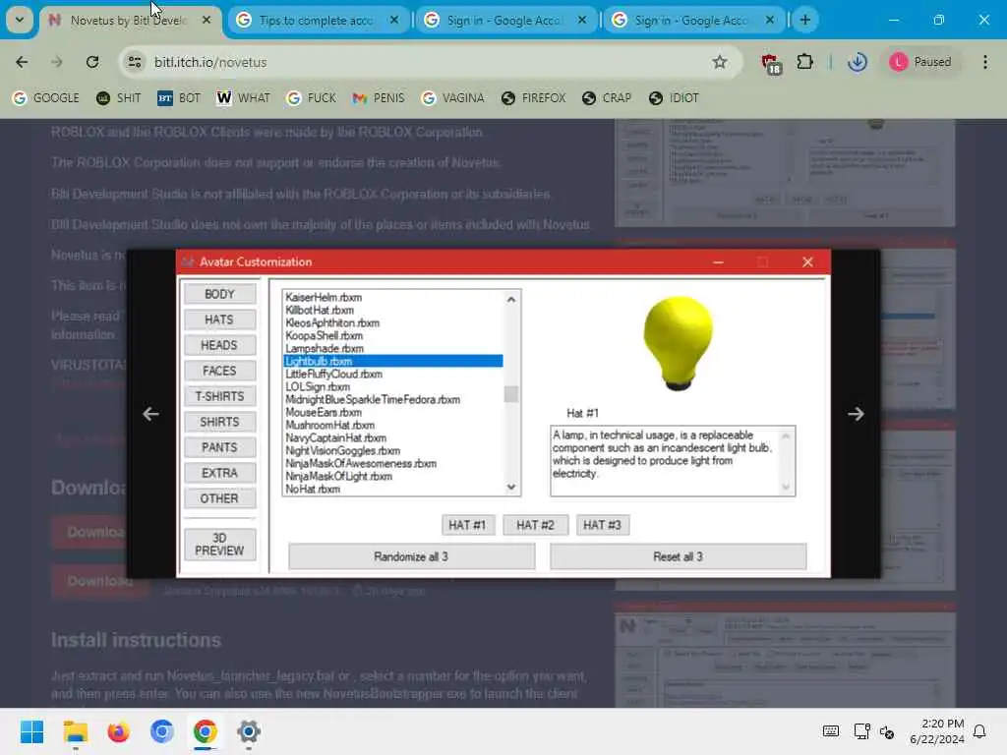The height and width of the screenshot is (755, 1007).
Task: Select the SHIRTS category button
Action: [x=219, y=422]
